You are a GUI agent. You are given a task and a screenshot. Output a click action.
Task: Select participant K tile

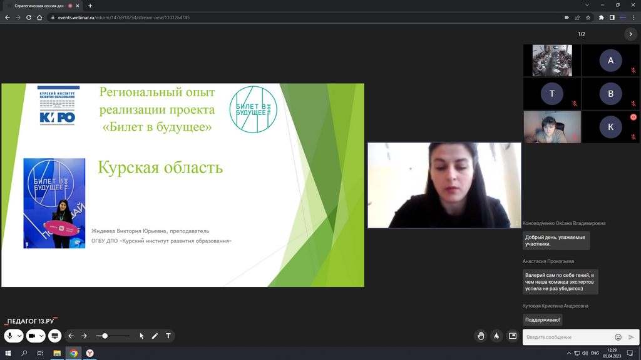click(x=610, y=127)
